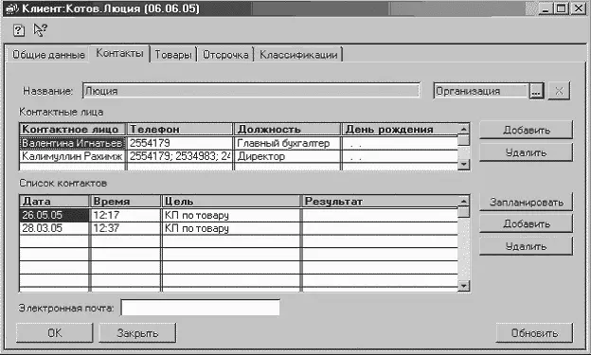Switch to the Общие данные tab

tap(48, 55)
